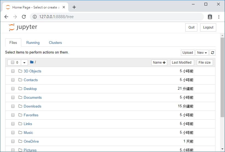Click the Links folder icon

pos(20,123)
